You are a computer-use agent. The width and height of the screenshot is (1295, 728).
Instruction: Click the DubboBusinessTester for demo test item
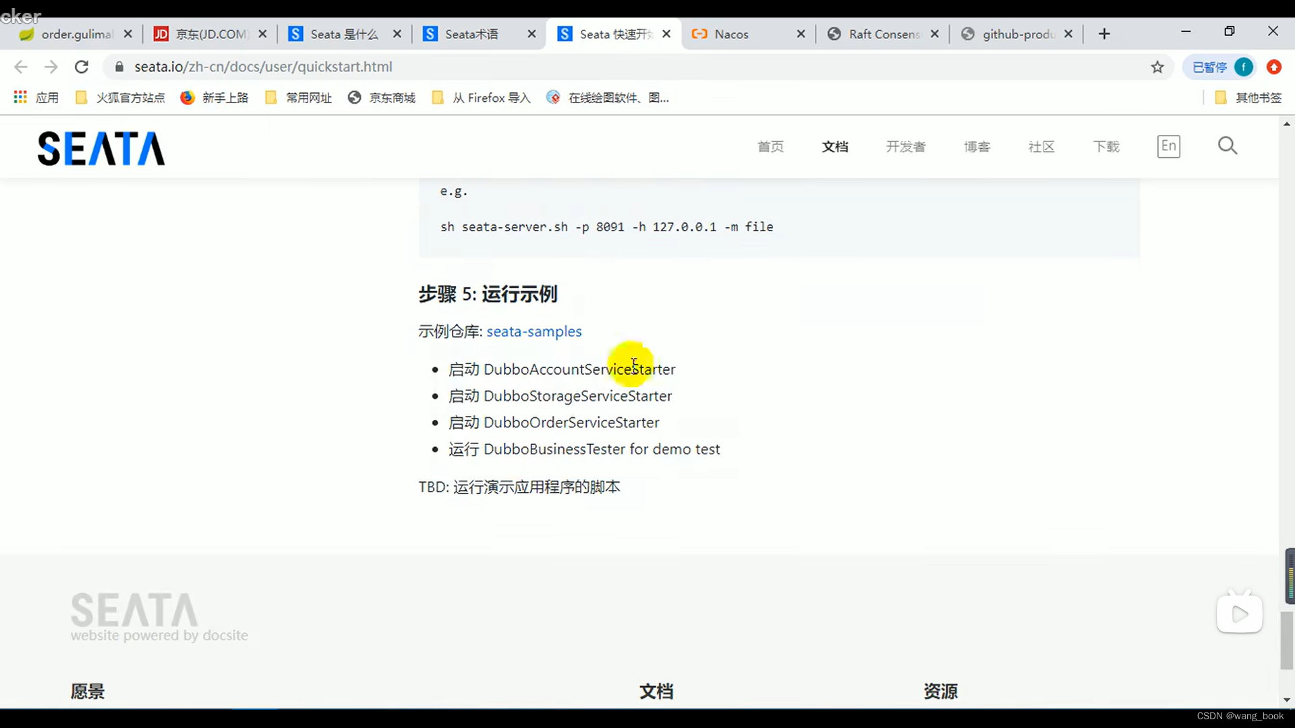click(x=584, y=449)
